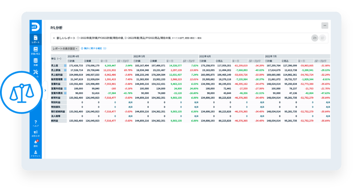
Task: Expand the 売上原価 row
Action: tap(65, 70)
